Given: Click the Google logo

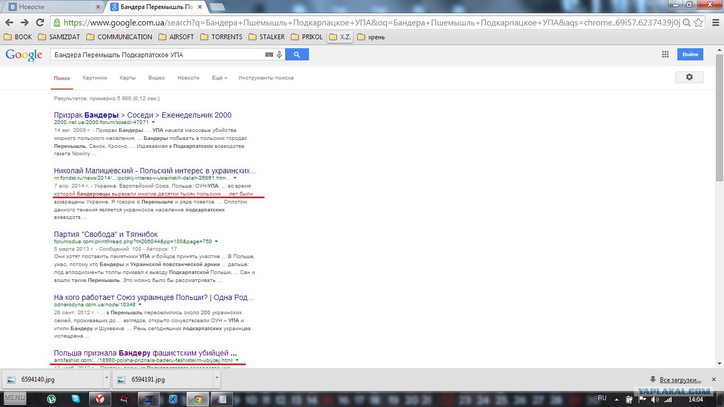Looking at the screenshot, I should click(x=24, y=55).
